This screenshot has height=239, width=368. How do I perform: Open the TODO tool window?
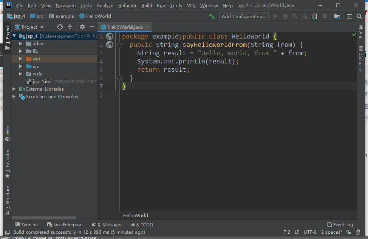[x=142, y=224]
